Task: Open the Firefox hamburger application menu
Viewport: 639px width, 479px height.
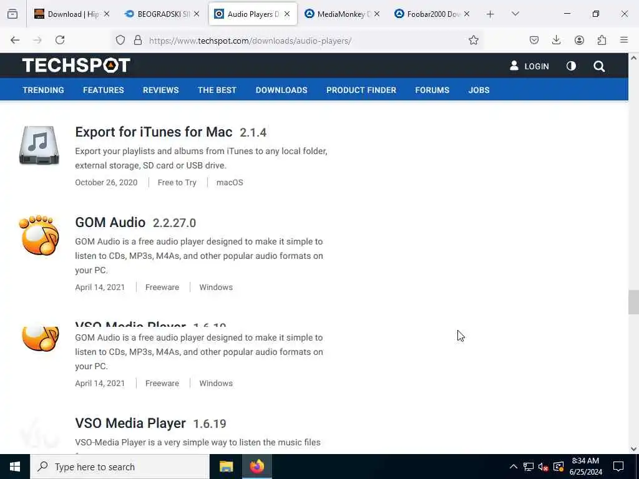Action: pyautogui.click(x=624, y=40)
